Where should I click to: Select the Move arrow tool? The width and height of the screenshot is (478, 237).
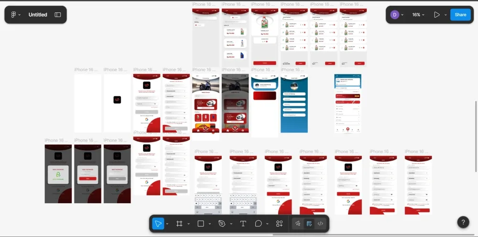pyautogui.click(x=158, y=224)
